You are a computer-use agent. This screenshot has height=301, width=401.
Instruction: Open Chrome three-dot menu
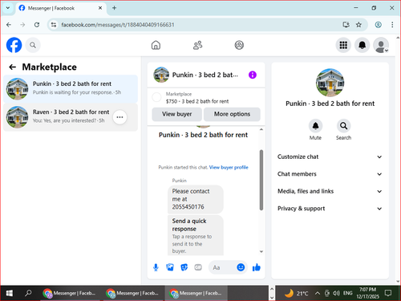[x=392, y=25]
